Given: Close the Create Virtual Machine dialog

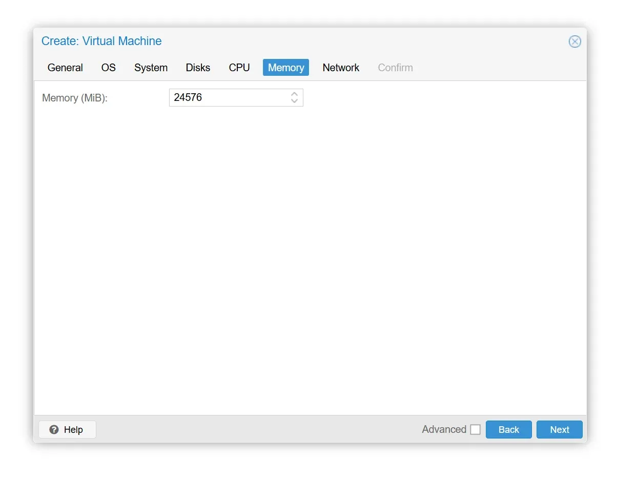Looking at the screenshot, I should 574,41.
